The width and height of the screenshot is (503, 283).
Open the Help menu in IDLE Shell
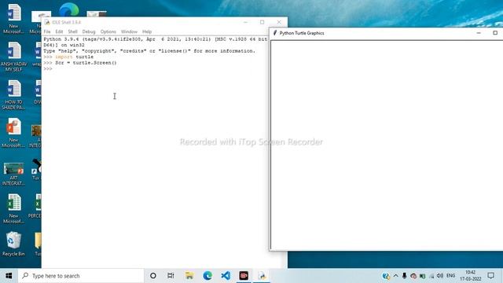pos(147,31)
